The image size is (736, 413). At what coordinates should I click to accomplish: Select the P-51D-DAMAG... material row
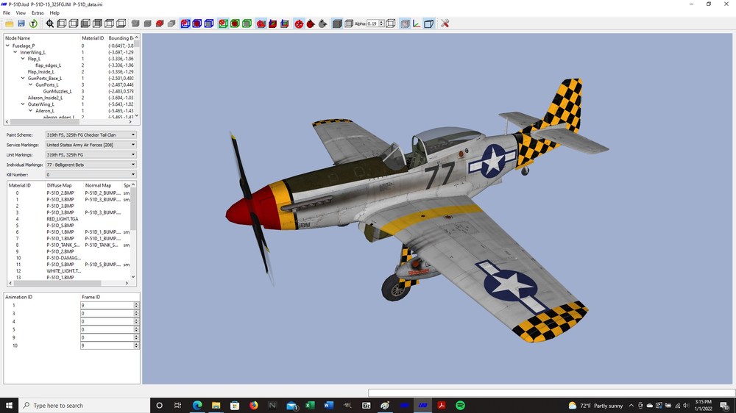pos(68,258)
